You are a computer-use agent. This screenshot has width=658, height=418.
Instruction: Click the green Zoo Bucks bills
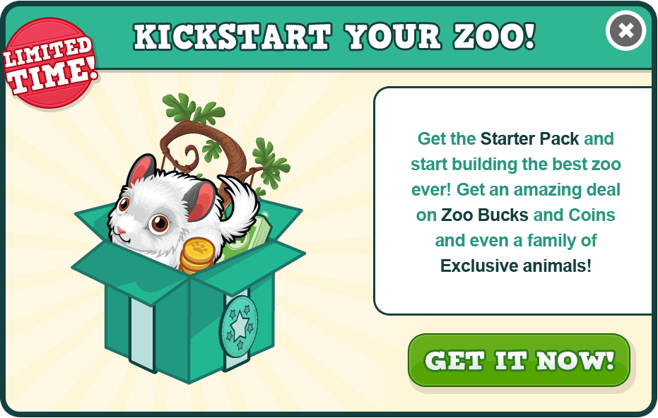click(x=247, y=237)
